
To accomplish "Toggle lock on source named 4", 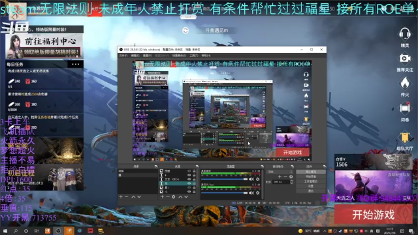I will pos(194,176).
